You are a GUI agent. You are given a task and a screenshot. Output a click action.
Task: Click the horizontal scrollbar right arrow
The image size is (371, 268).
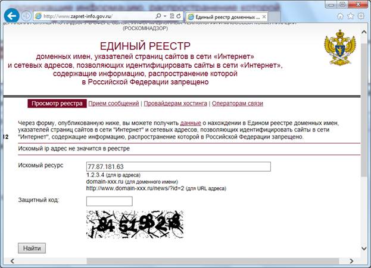[351, 261]
